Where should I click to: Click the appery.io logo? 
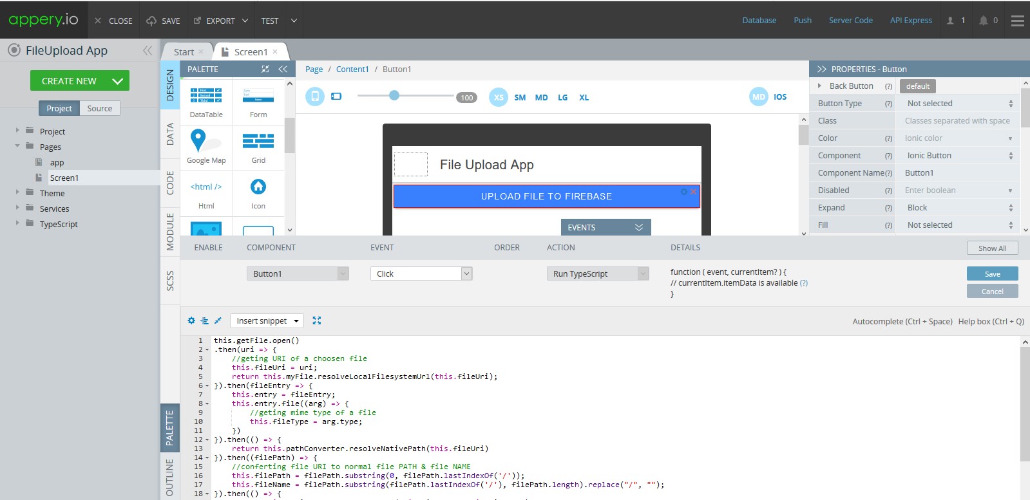click(43, 19)
